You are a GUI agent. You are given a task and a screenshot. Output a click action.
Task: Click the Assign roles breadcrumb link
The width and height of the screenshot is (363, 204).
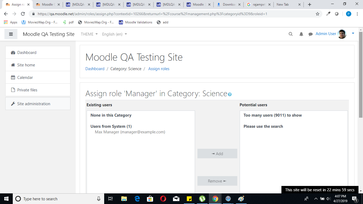[x=159, y=69]
